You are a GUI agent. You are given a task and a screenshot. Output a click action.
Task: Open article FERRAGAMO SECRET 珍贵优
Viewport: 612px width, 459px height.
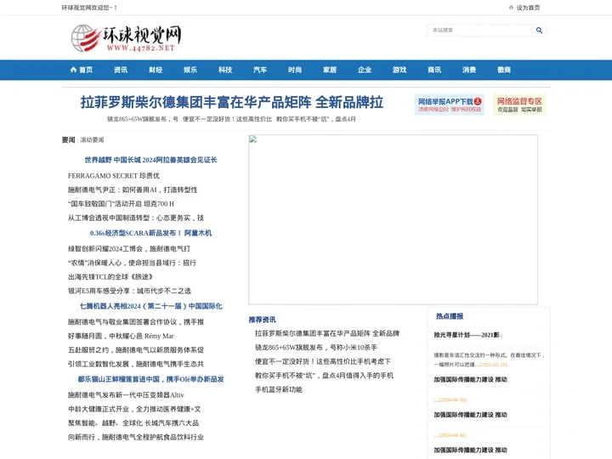pyautogui.click(x=114, y=176)
